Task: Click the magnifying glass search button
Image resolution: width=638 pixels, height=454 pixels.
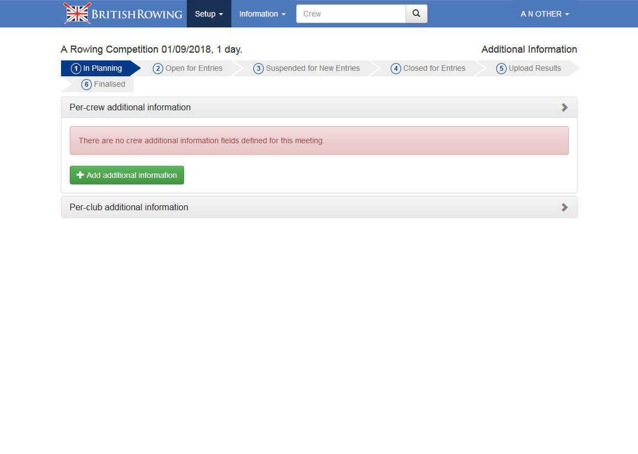Action: pos(416,14)
